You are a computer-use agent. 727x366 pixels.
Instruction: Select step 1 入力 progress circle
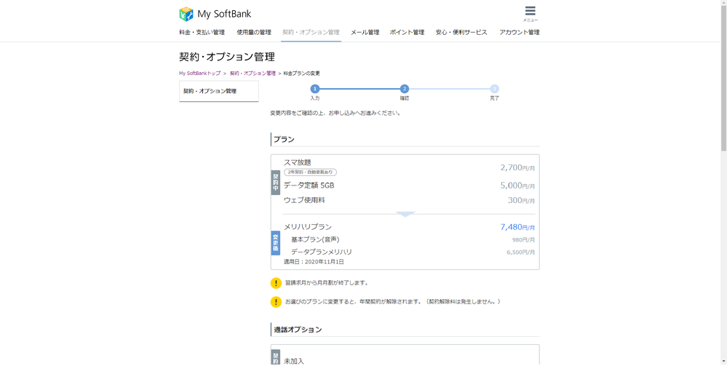315,89
